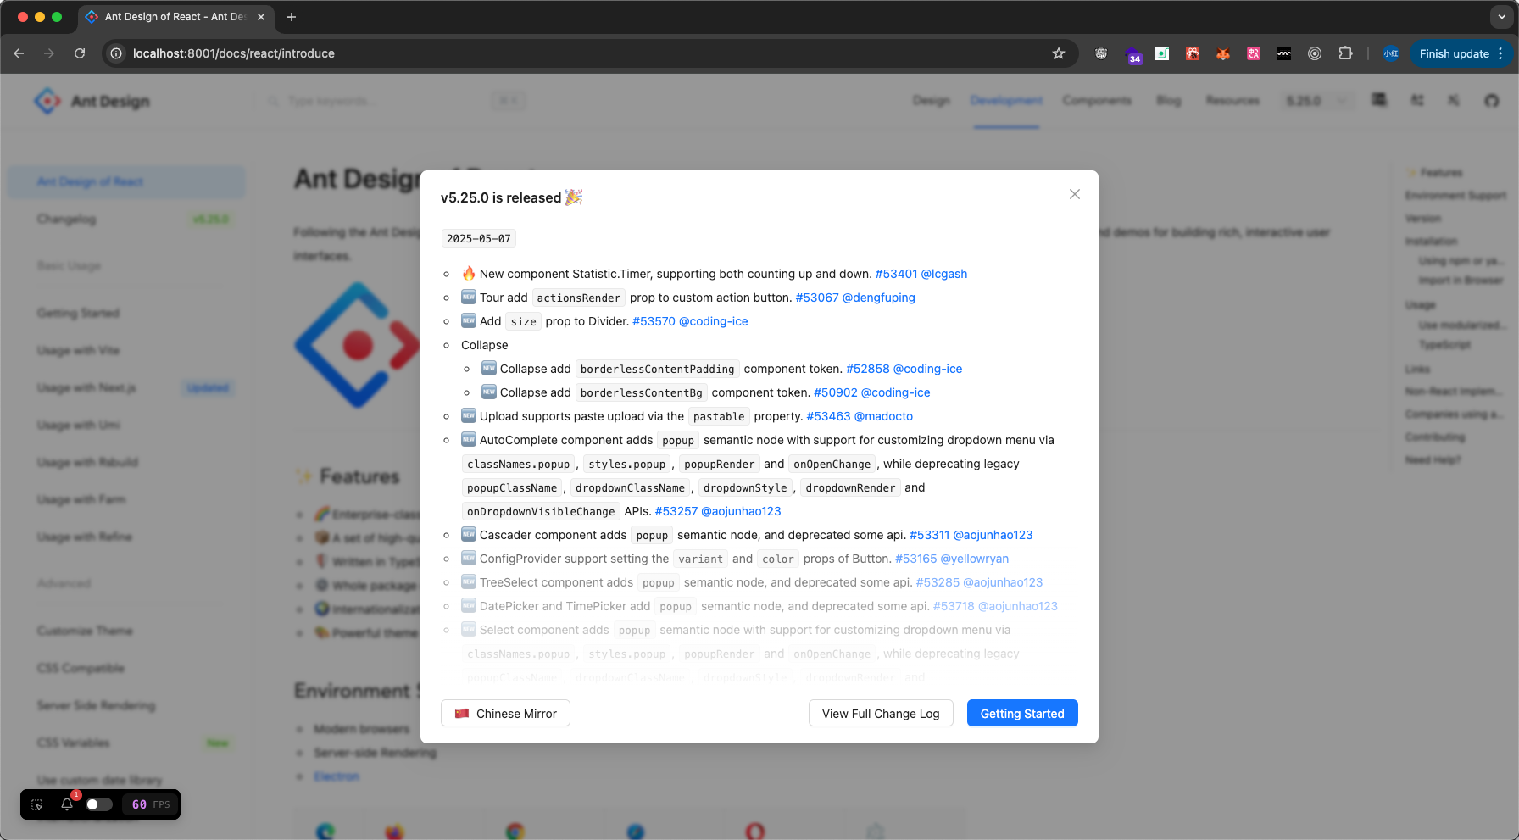Select Getting Started in the sidebar

pos(125,313)
